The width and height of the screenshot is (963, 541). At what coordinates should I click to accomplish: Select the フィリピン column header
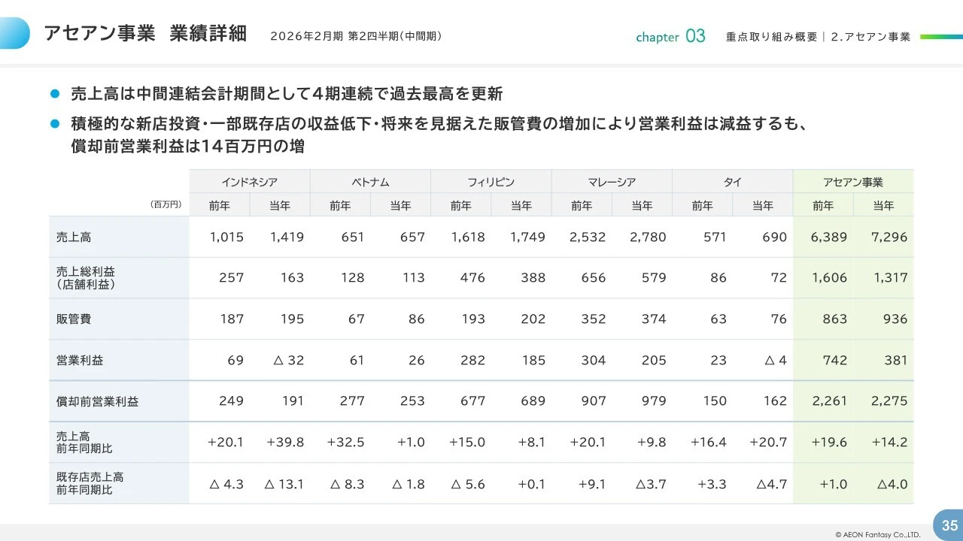coord(491,180)
